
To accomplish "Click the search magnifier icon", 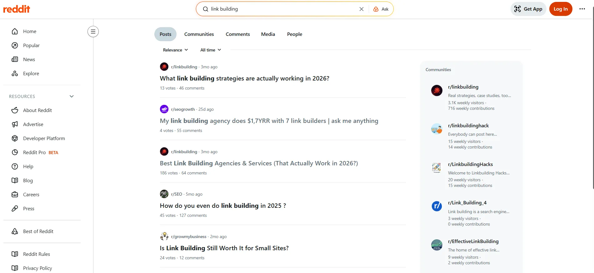I will [x=206, y=9].
